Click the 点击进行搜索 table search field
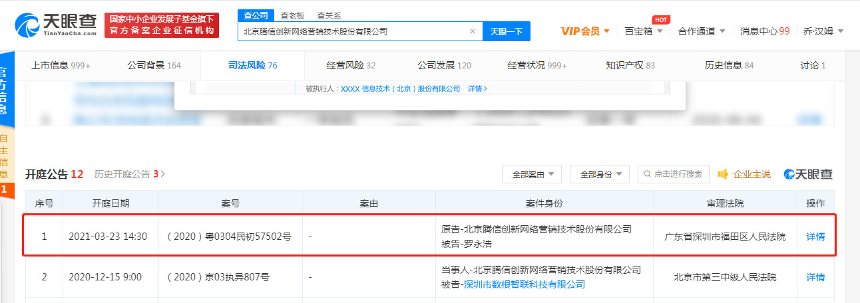860x303 pixels. pyautogui.click(x=673, y=174)
